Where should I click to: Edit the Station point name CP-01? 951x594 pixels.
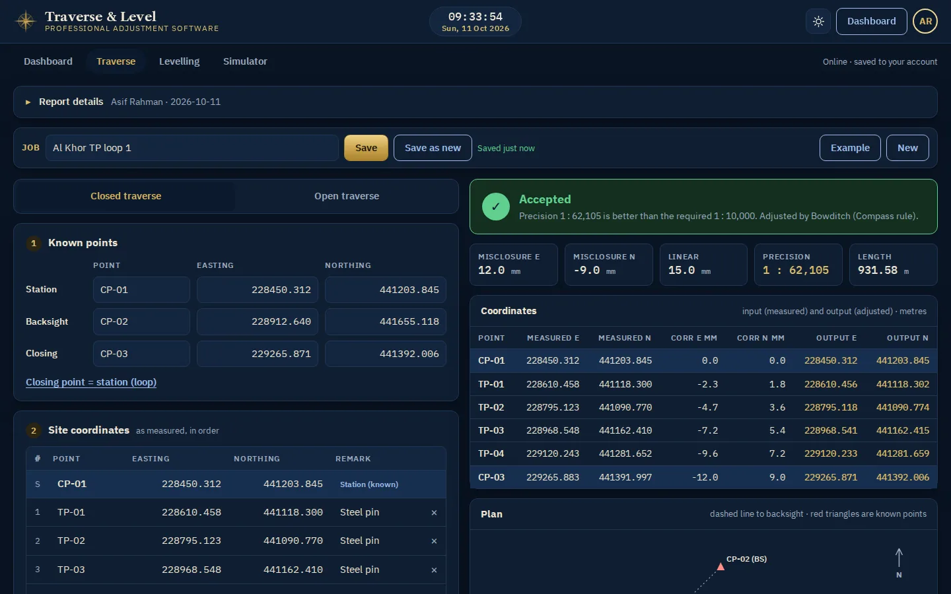coord(141,290)
